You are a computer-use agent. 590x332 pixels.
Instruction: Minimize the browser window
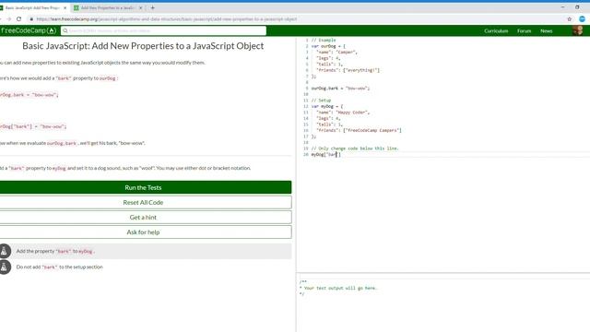point(562,7)
